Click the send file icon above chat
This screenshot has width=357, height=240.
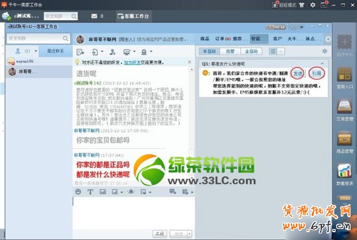[95, 52]
